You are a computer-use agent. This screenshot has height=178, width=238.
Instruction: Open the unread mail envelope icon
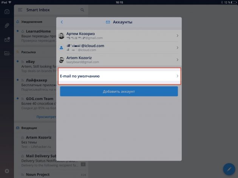click(7, 40)
